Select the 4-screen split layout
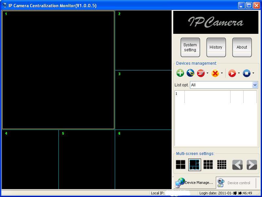Viewport: 262px width, 197px height. click(x=180, y=164)
